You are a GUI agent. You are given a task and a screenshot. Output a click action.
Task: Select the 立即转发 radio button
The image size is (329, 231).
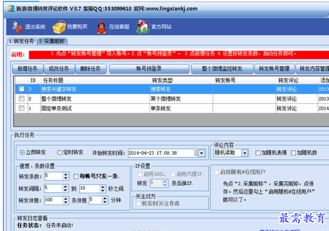click(22, 152)
